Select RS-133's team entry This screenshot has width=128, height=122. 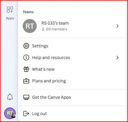click(x=72, y=26)
